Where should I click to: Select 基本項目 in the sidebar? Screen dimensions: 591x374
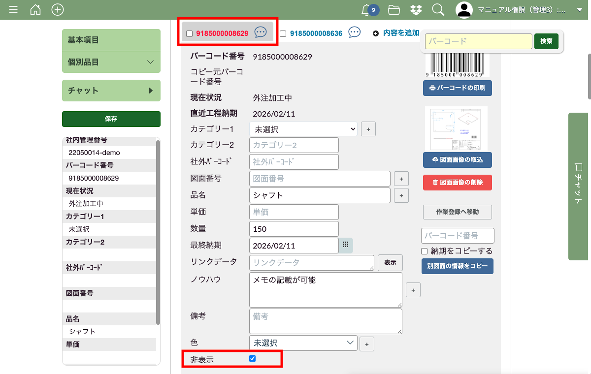[x=111, y=40]
